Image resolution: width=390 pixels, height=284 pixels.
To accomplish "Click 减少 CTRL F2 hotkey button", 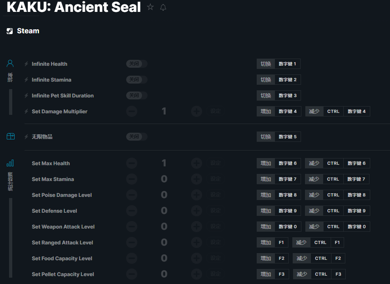I will pos(319,258).
